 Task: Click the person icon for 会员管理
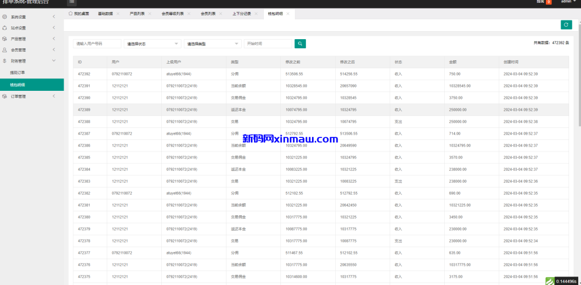click(5, 49)
